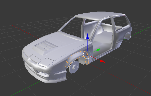Viewport: 151px width, 96px height.
Task: Click the white circle of the transform gizmo
Action: pos(87,55)
